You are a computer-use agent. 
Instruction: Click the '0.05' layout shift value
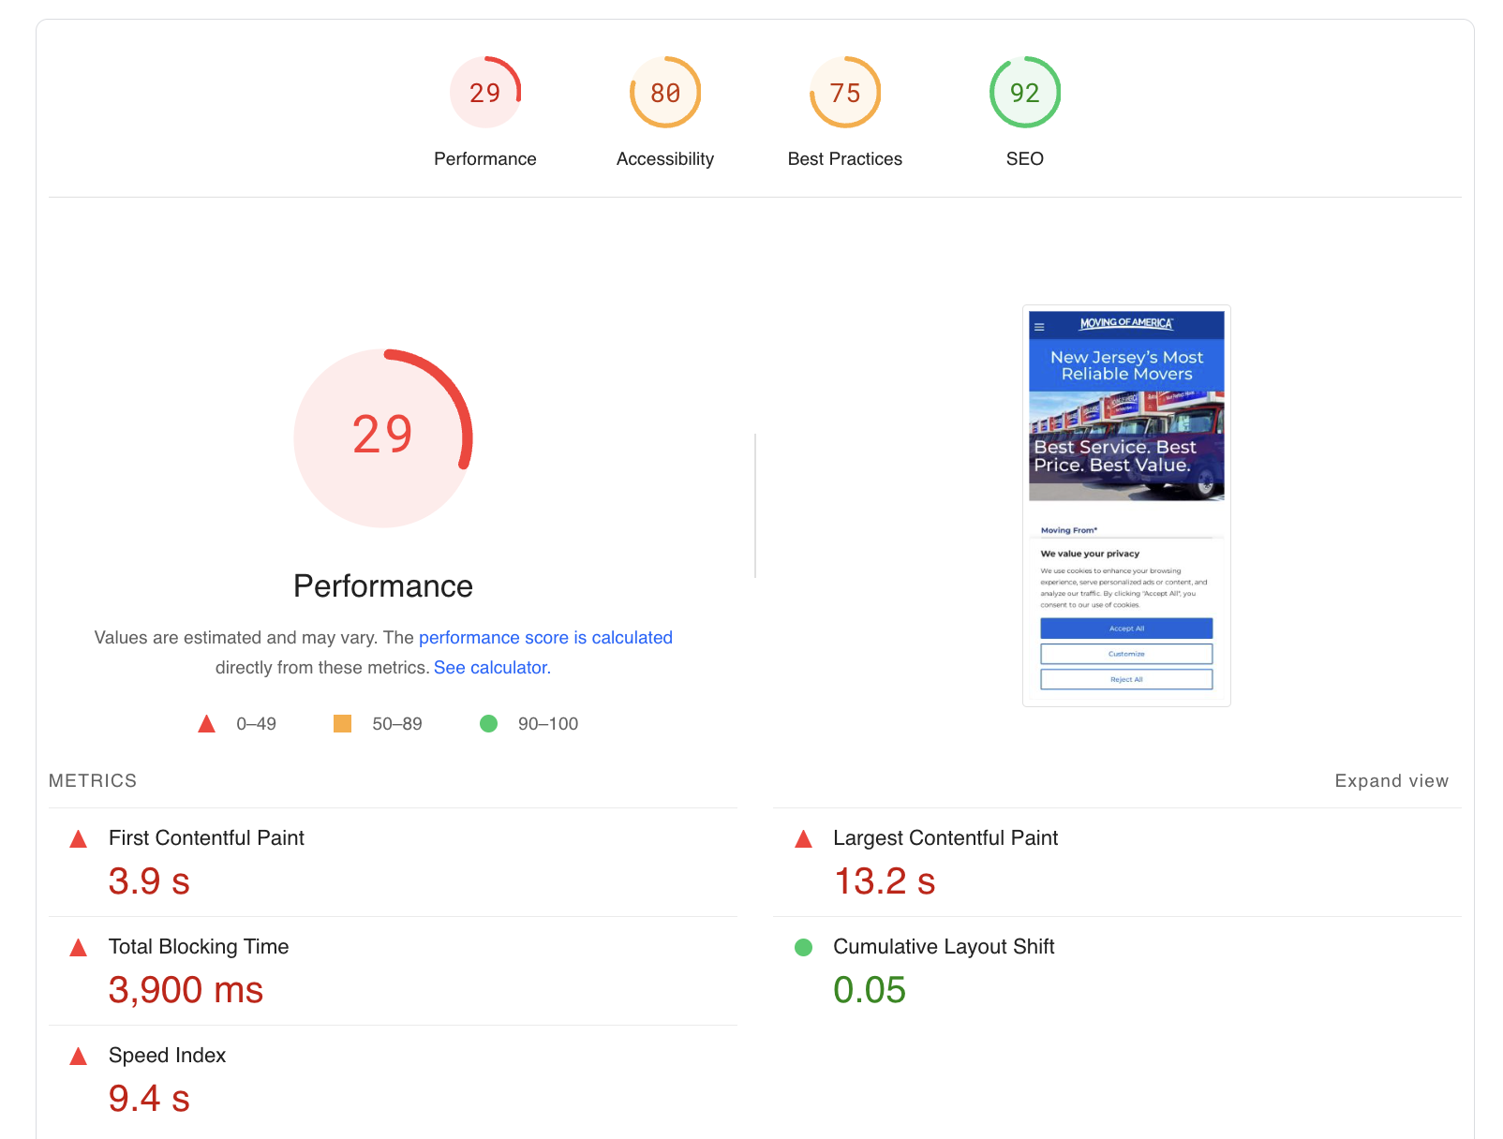(x=870, y=990)
